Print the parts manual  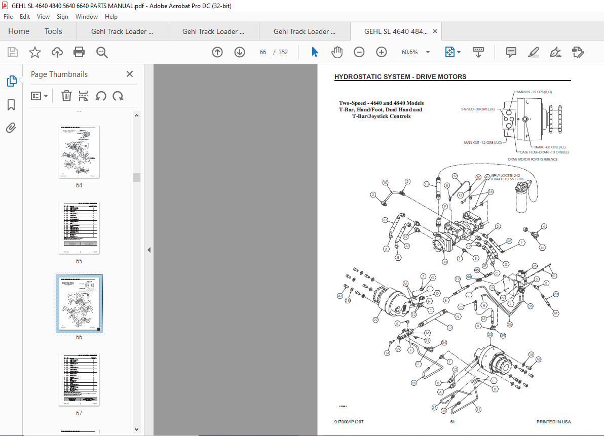point(79,52)
